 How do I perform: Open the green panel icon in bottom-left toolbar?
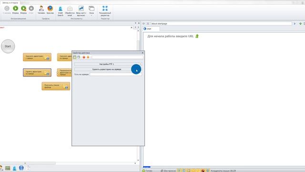(8, 168)
